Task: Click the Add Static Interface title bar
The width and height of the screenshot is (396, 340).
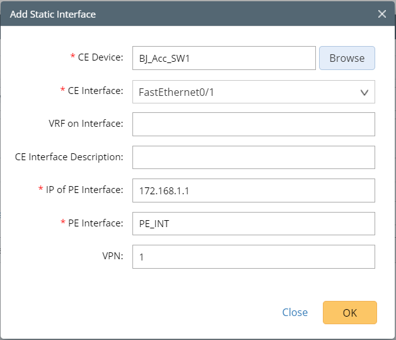Action: coord(189,14)
